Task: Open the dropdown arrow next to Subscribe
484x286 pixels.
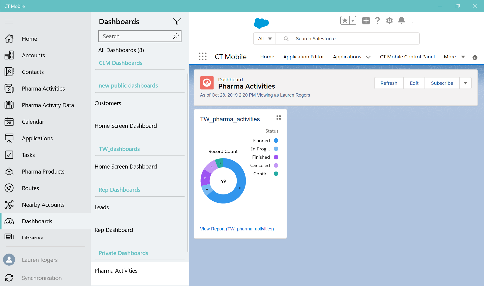Action: coord(465,83)
